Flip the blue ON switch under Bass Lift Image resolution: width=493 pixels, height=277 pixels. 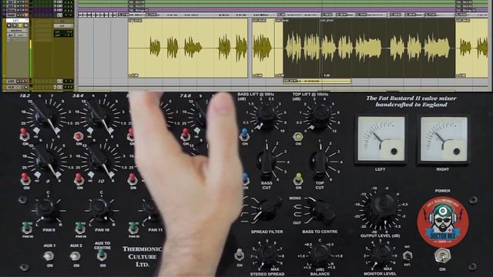244,135
